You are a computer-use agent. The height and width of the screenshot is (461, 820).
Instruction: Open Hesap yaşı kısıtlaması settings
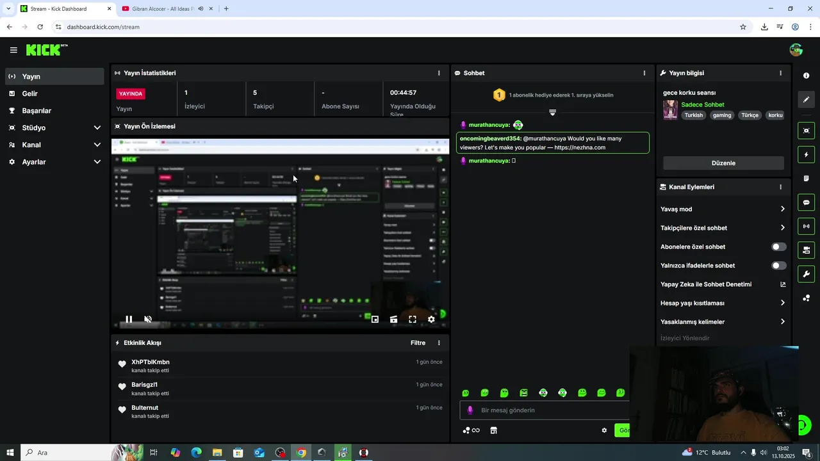(x=723, y=303)
